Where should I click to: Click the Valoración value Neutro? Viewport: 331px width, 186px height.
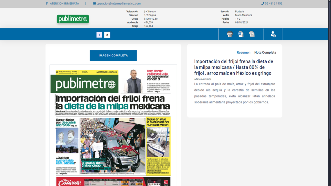150,12
